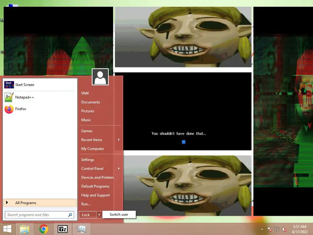Focus the Search programs and files box

(x=39, y=215)
